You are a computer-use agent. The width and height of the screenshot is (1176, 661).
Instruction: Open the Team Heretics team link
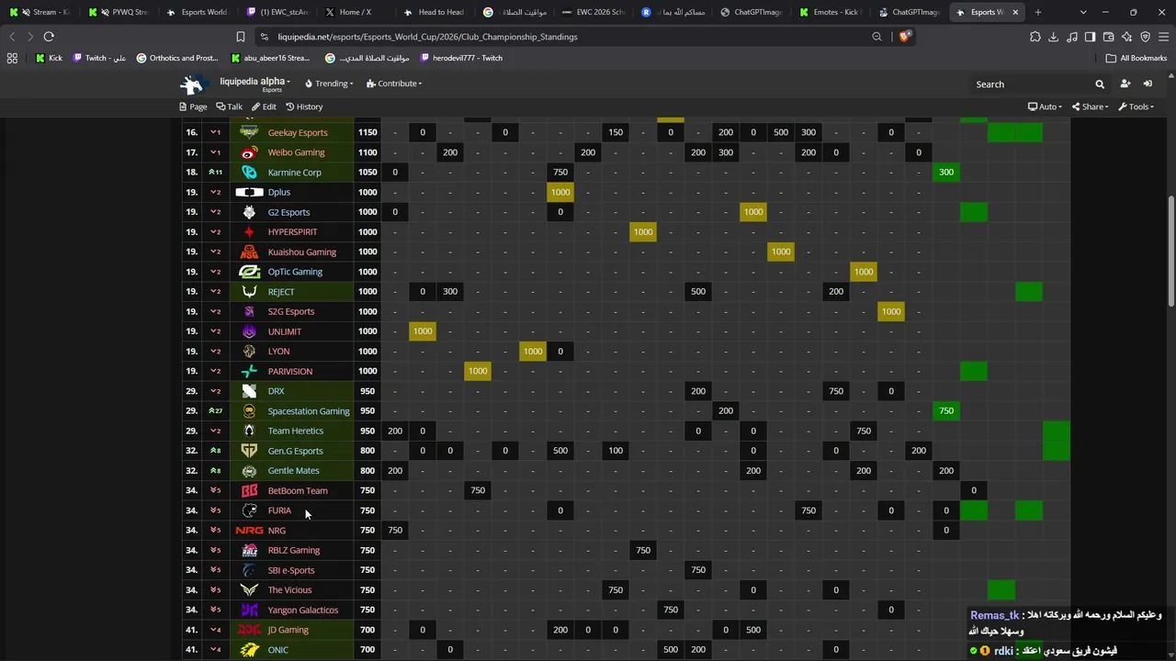(296, 431)
